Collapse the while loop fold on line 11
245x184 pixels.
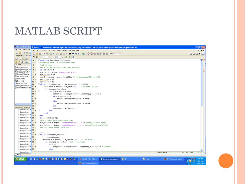pos(39,84)
